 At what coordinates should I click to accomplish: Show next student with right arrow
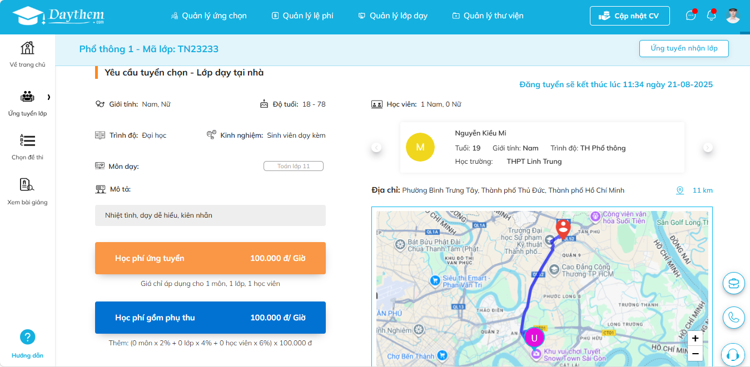(708, 147)
